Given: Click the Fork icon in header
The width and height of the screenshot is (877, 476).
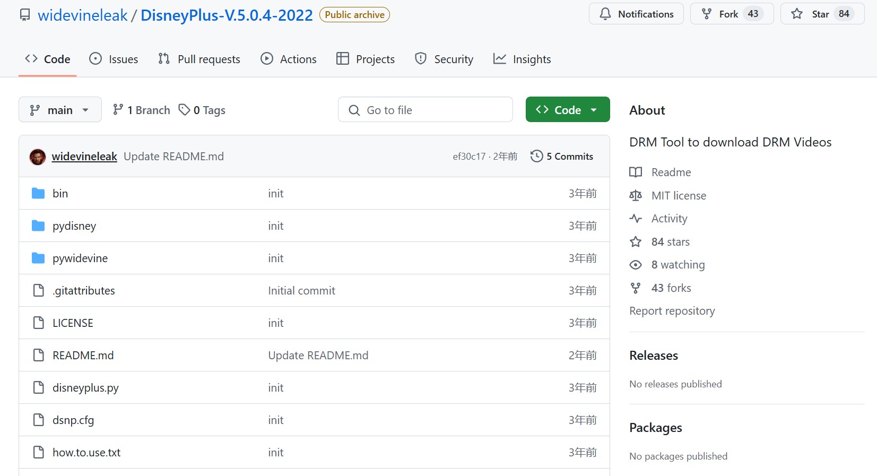Looking at the screenshot, I should coord(707,14).
